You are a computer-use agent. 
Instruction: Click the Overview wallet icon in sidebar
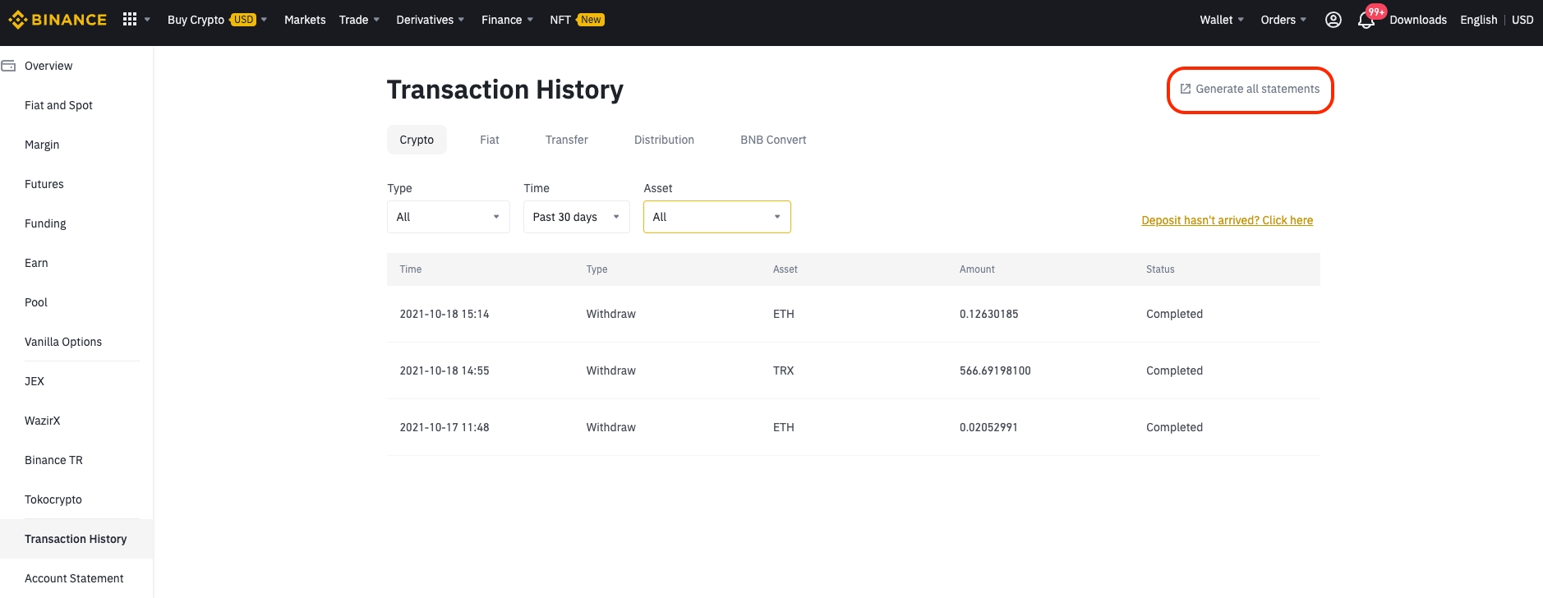coord(8,66)
